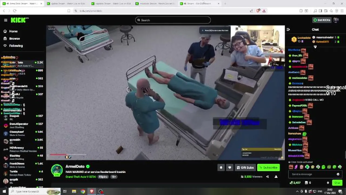Click the green Subscribe button
This screenshot has width=346, height=195.
point(268,168)
